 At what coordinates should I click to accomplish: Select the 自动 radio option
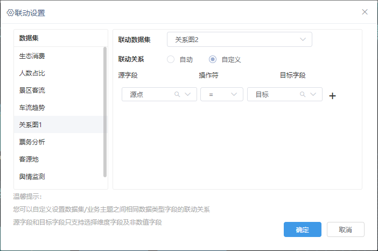(x=171, y=59)
